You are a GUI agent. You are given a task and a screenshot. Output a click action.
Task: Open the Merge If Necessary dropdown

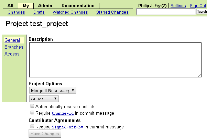coord(53,90)
